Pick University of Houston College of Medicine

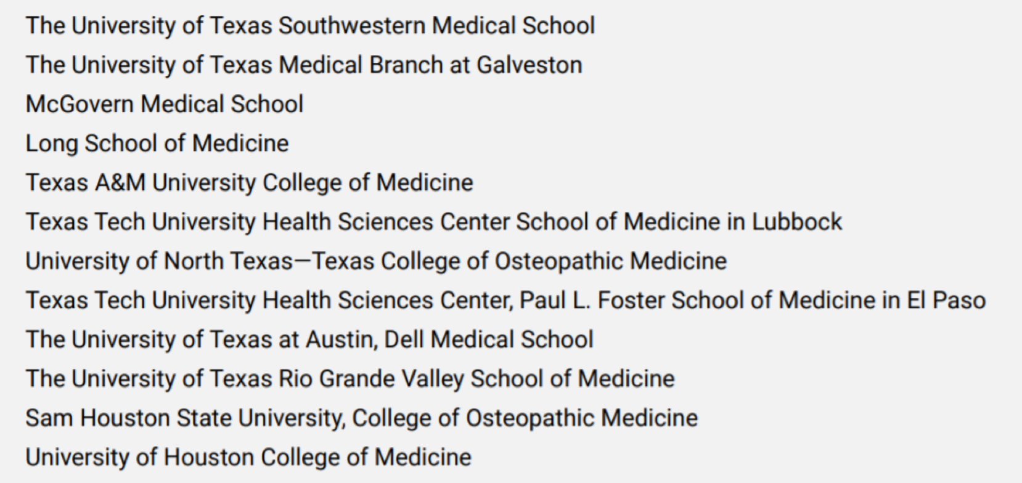[248, 457]
